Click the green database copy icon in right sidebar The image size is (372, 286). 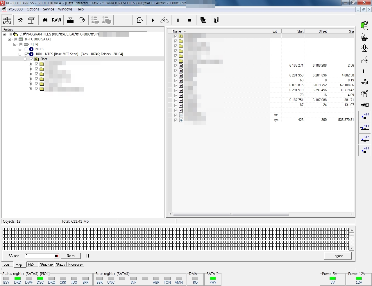coord(364,26)
